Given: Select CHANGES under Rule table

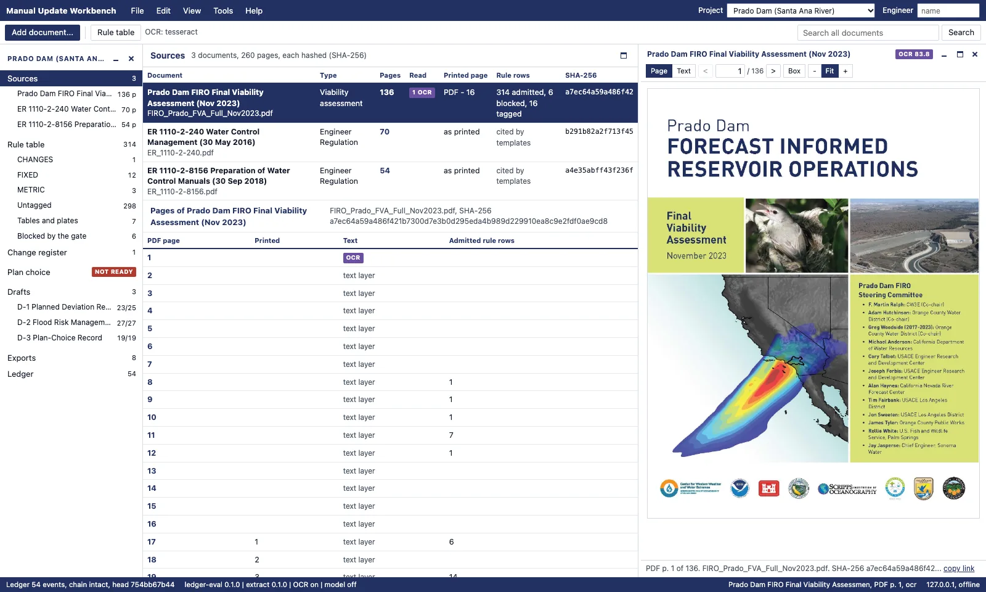Looking at the screenshot, I should 71,160.
